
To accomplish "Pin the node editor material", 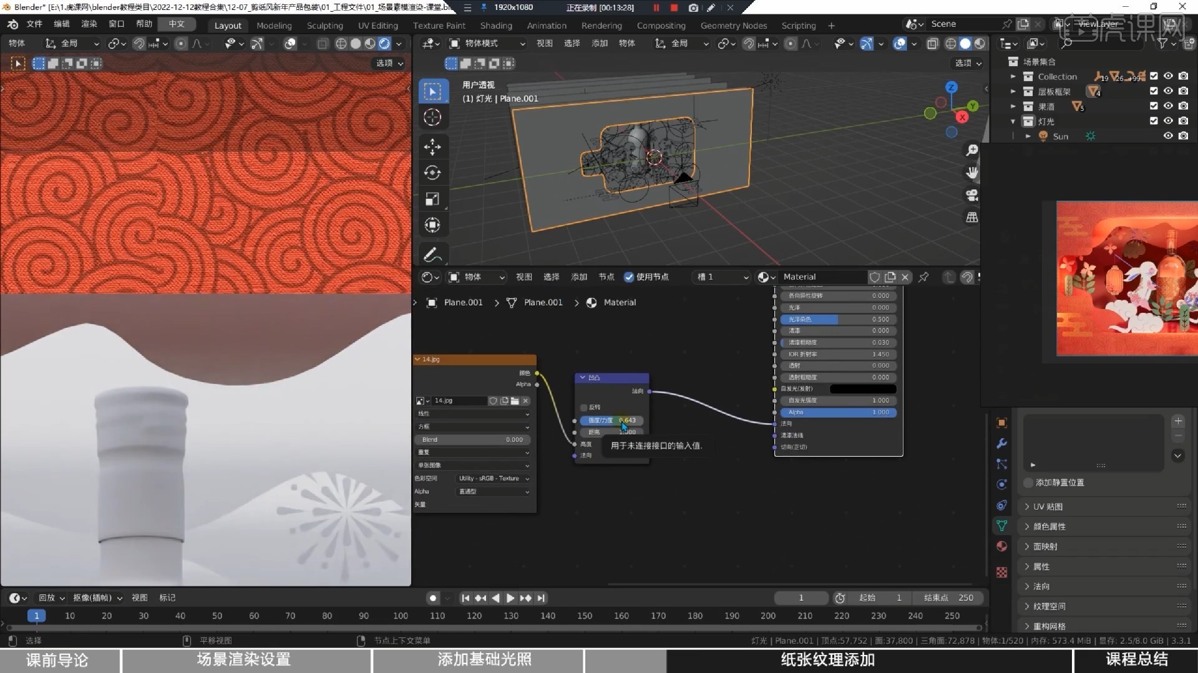I will [923, 277].
